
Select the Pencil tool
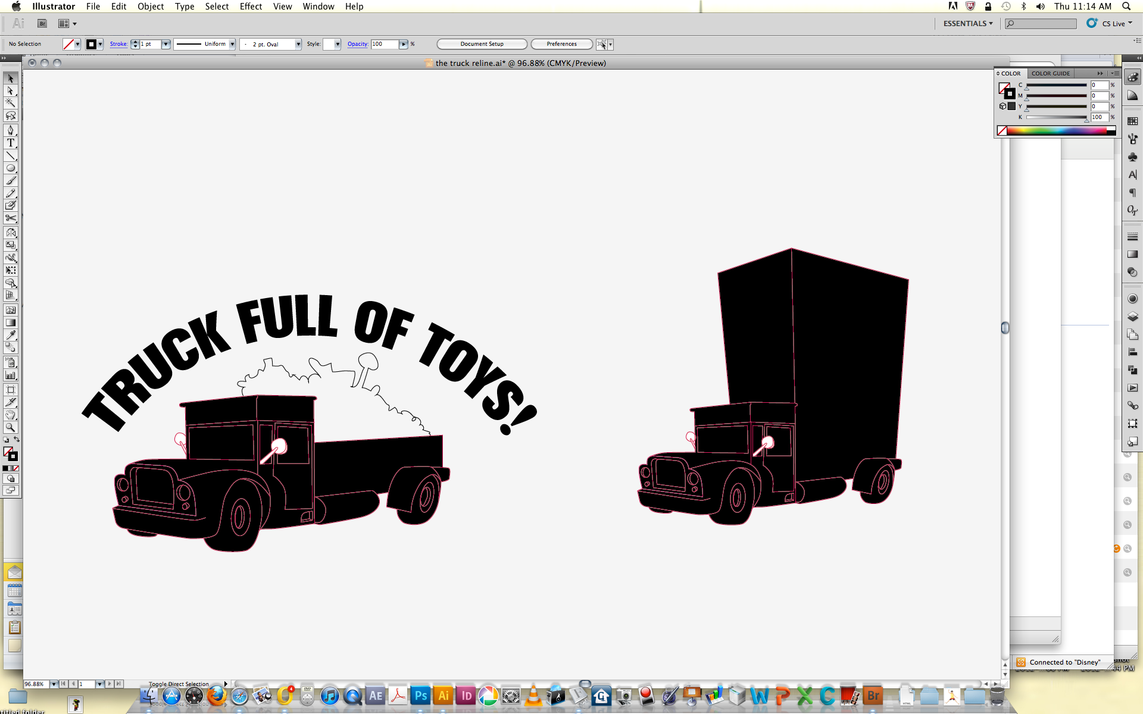(x=11, y=193)
